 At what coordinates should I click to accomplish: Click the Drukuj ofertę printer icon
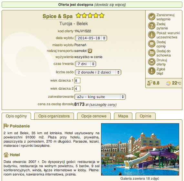pos(151,62)
